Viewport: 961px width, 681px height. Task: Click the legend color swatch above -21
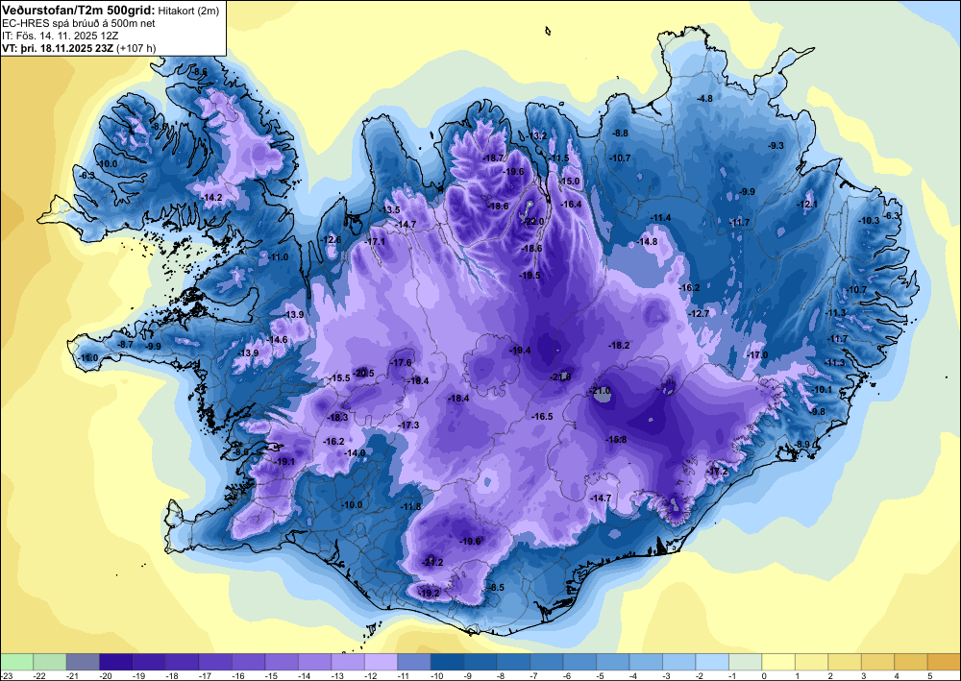click(83, 662)
